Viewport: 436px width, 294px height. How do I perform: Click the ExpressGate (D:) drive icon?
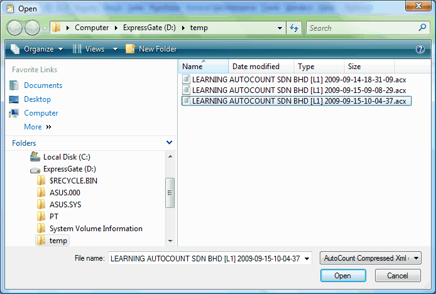[x=35, y=170]
